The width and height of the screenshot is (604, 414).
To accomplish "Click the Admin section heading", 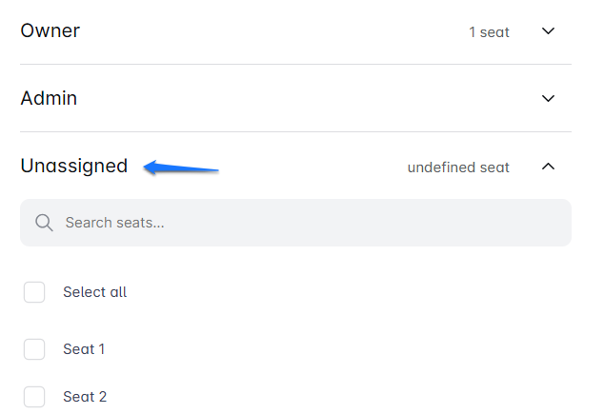I will [x=49, y=98].
